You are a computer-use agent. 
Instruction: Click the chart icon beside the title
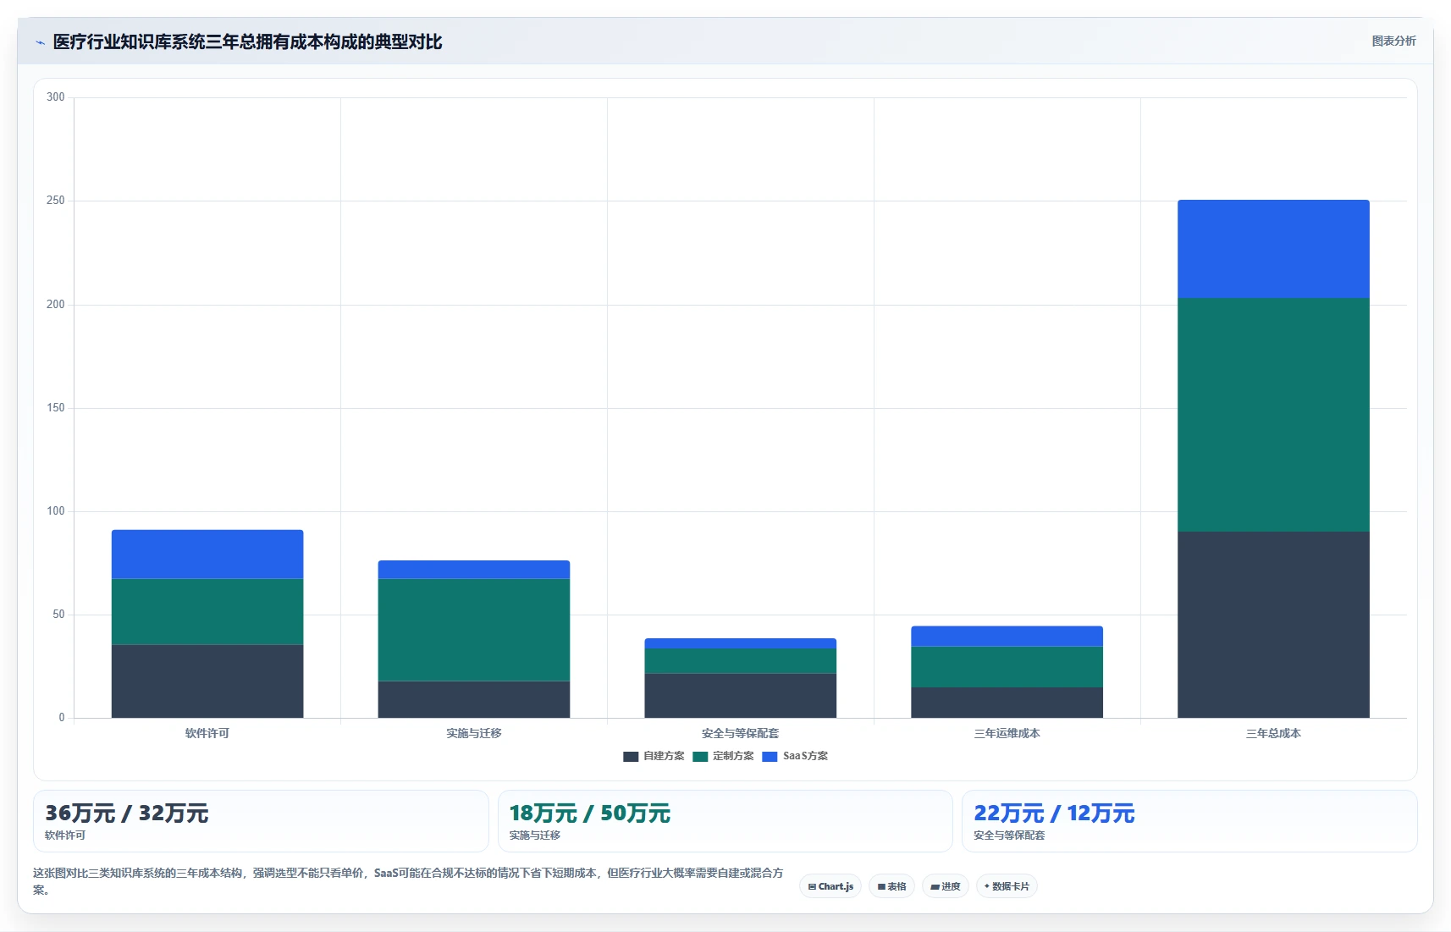[40, 42]
